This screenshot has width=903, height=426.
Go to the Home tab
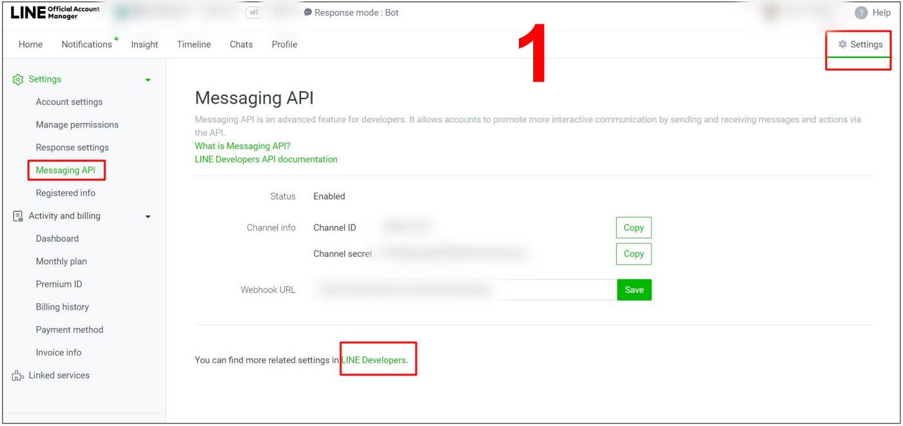tap(30, 44)
